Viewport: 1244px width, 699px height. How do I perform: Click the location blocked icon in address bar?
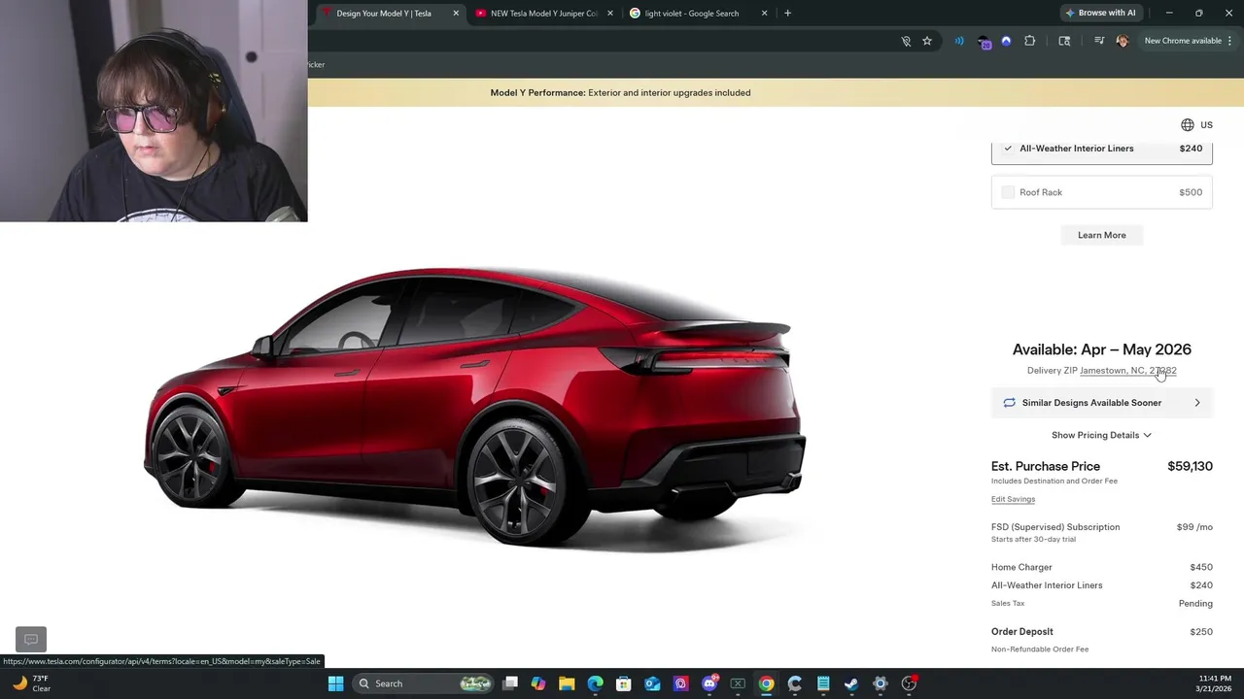click(906, 41)
